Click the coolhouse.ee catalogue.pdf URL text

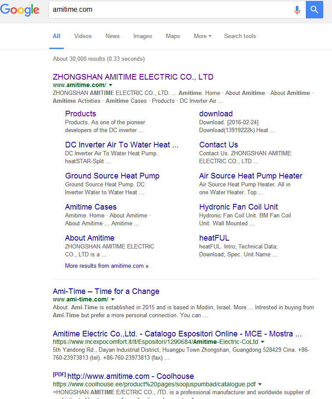[x=154, y=385]
